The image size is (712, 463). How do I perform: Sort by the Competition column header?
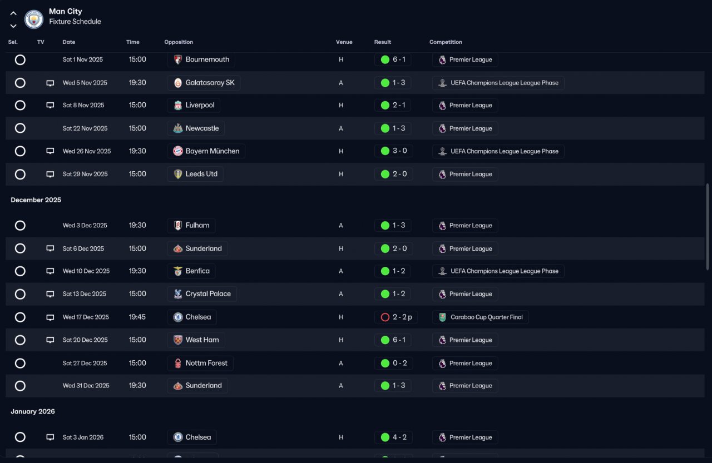point(446,42)
